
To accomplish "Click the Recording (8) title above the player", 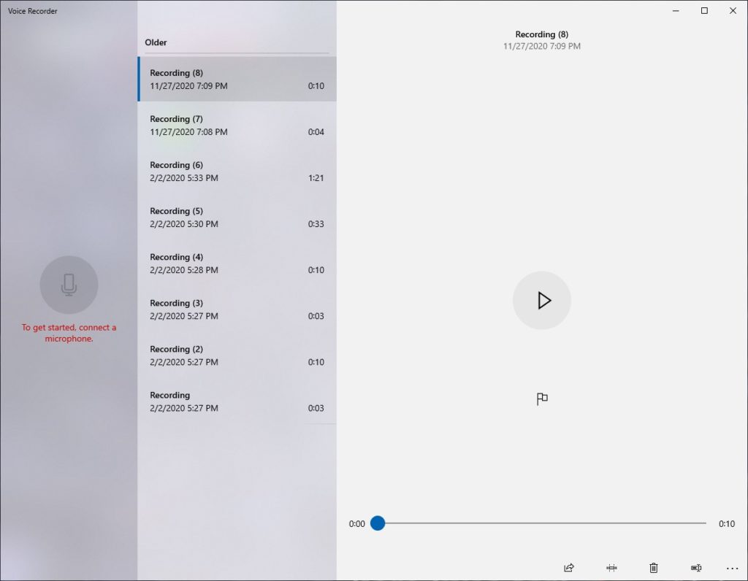I will (542, 34).
